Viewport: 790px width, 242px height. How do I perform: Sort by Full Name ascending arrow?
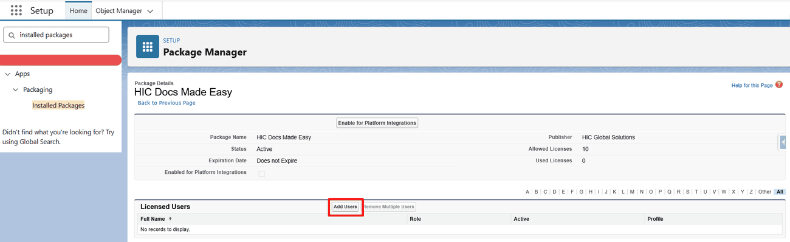[170, 219]
